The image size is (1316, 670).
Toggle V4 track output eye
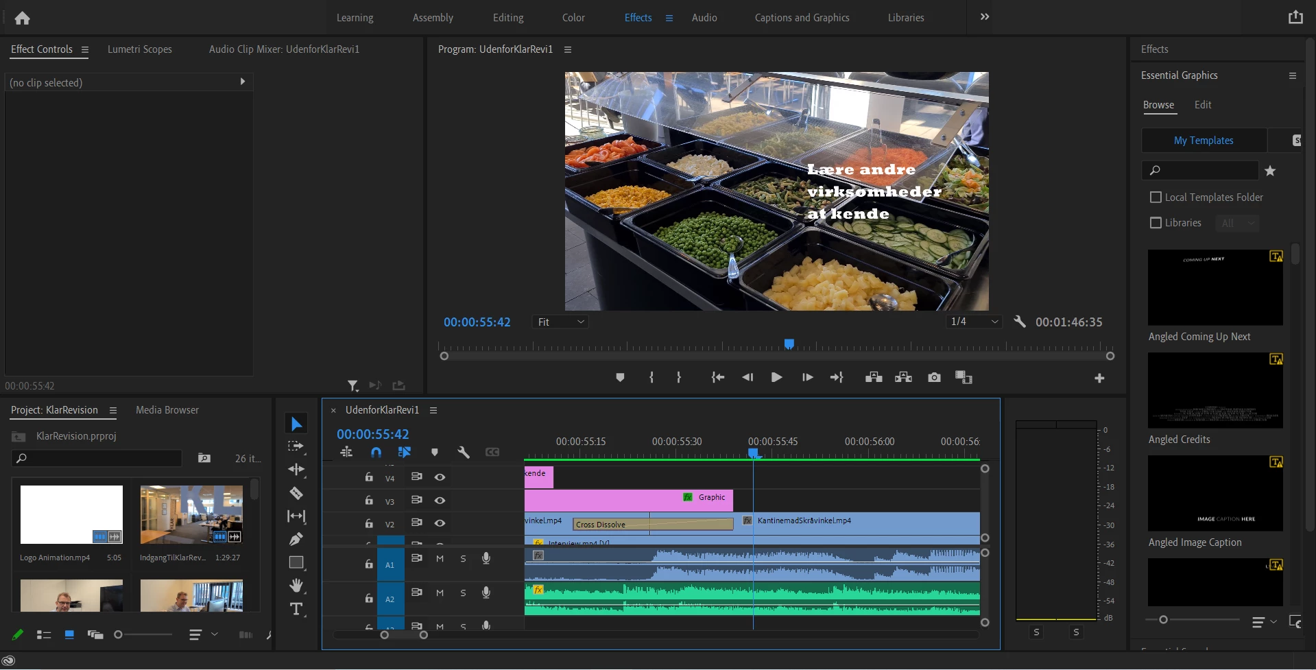click(440, 477)
